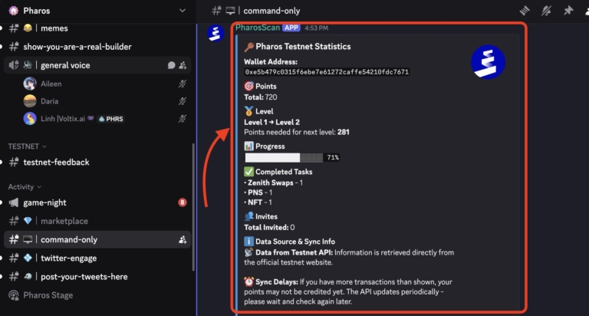The image size is (589, 316).
Task: Click Aileen's muted microphone icon
Action: coord(183,84)
